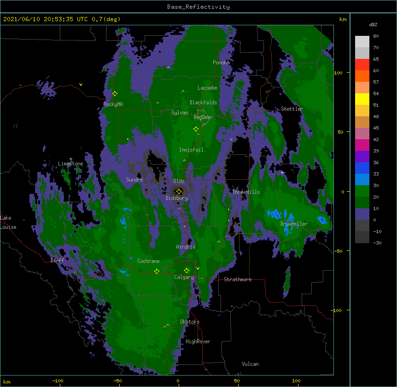
Task: Click the ThreeHills label
Action: click(246, 192)
